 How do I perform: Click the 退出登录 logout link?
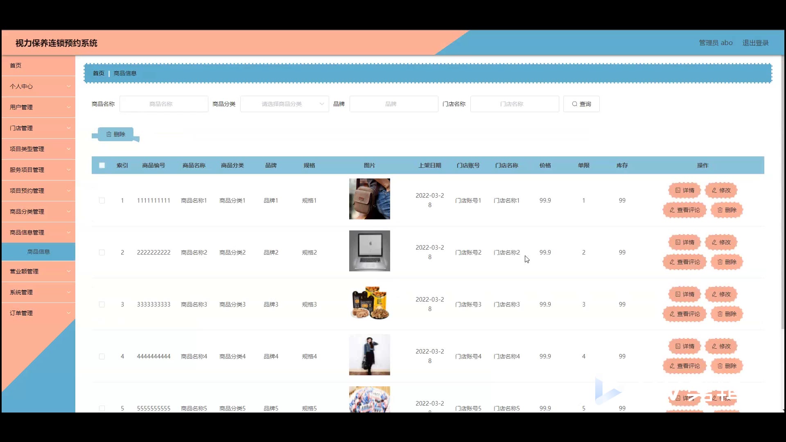point(755,43)
